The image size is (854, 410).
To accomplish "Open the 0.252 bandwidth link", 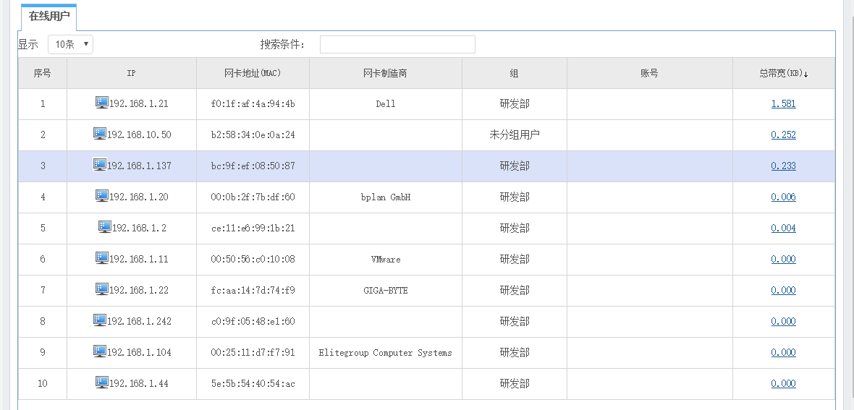I will click(783, 134).
